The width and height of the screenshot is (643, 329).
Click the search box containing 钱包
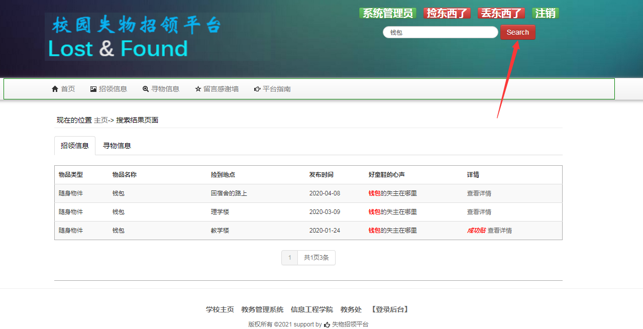(440, 32)
